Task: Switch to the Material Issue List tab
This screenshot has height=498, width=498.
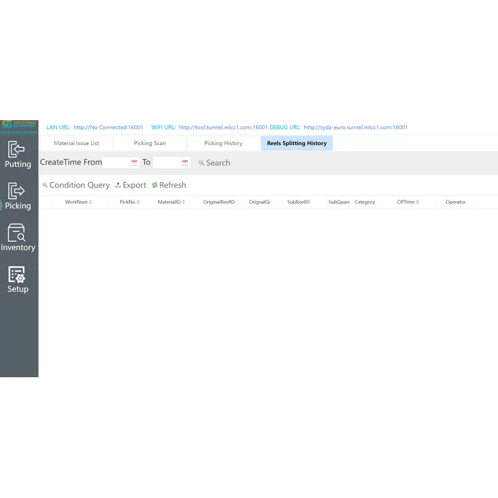Action: pos(77,143)
